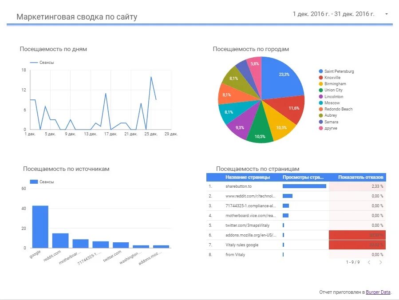Click Moscow legend entry
The image size is (399, 300).
[329, 103]
